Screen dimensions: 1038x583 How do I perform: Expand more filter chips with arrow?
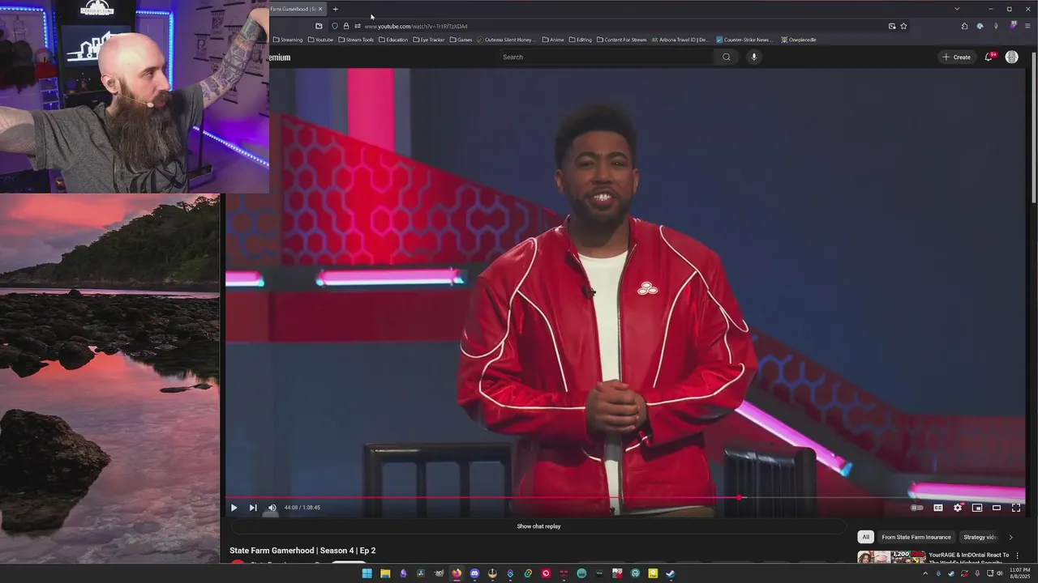[x=1010, y=537]
